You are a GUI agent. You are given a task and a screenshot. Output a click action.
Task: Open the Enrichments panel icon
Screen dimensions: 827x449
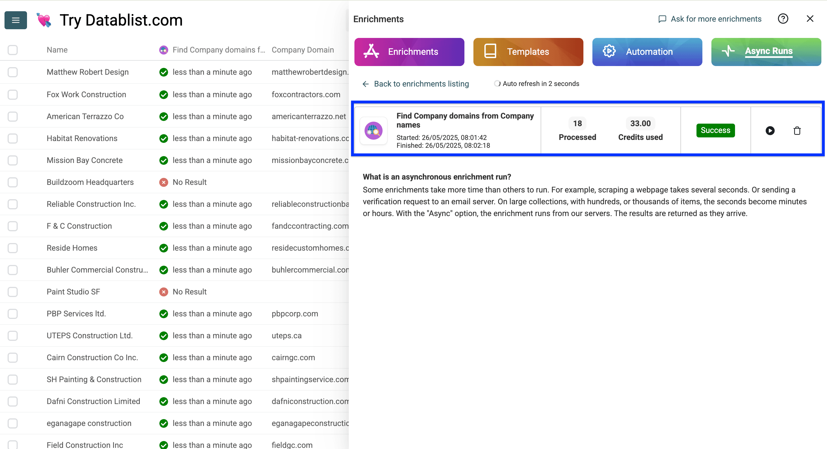tap(371, 51)
